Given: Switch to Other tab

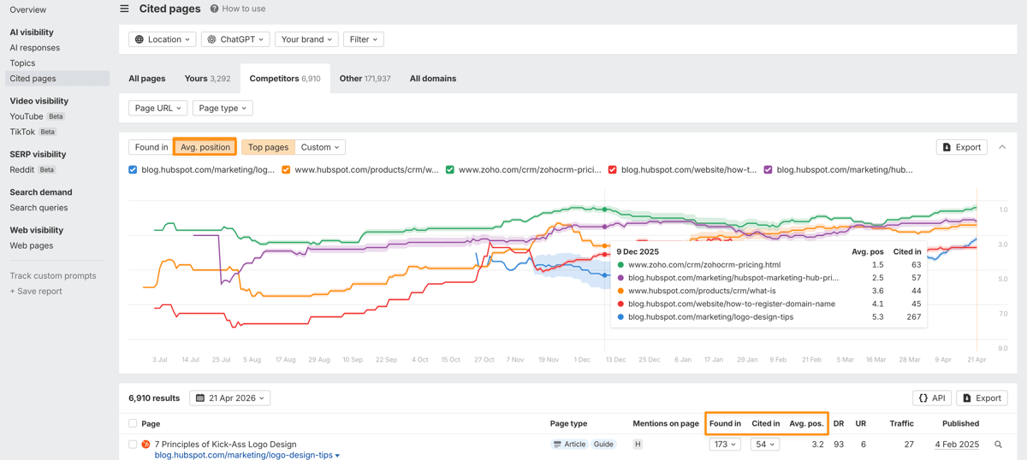Looking at the screenshot, I should click(365, 79).
